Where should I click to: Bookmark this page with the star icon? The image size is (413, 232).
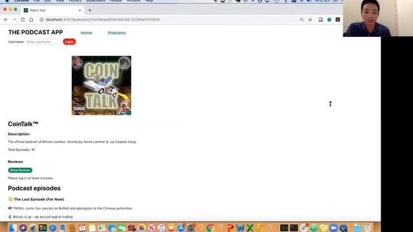click(x=310, y=19)
